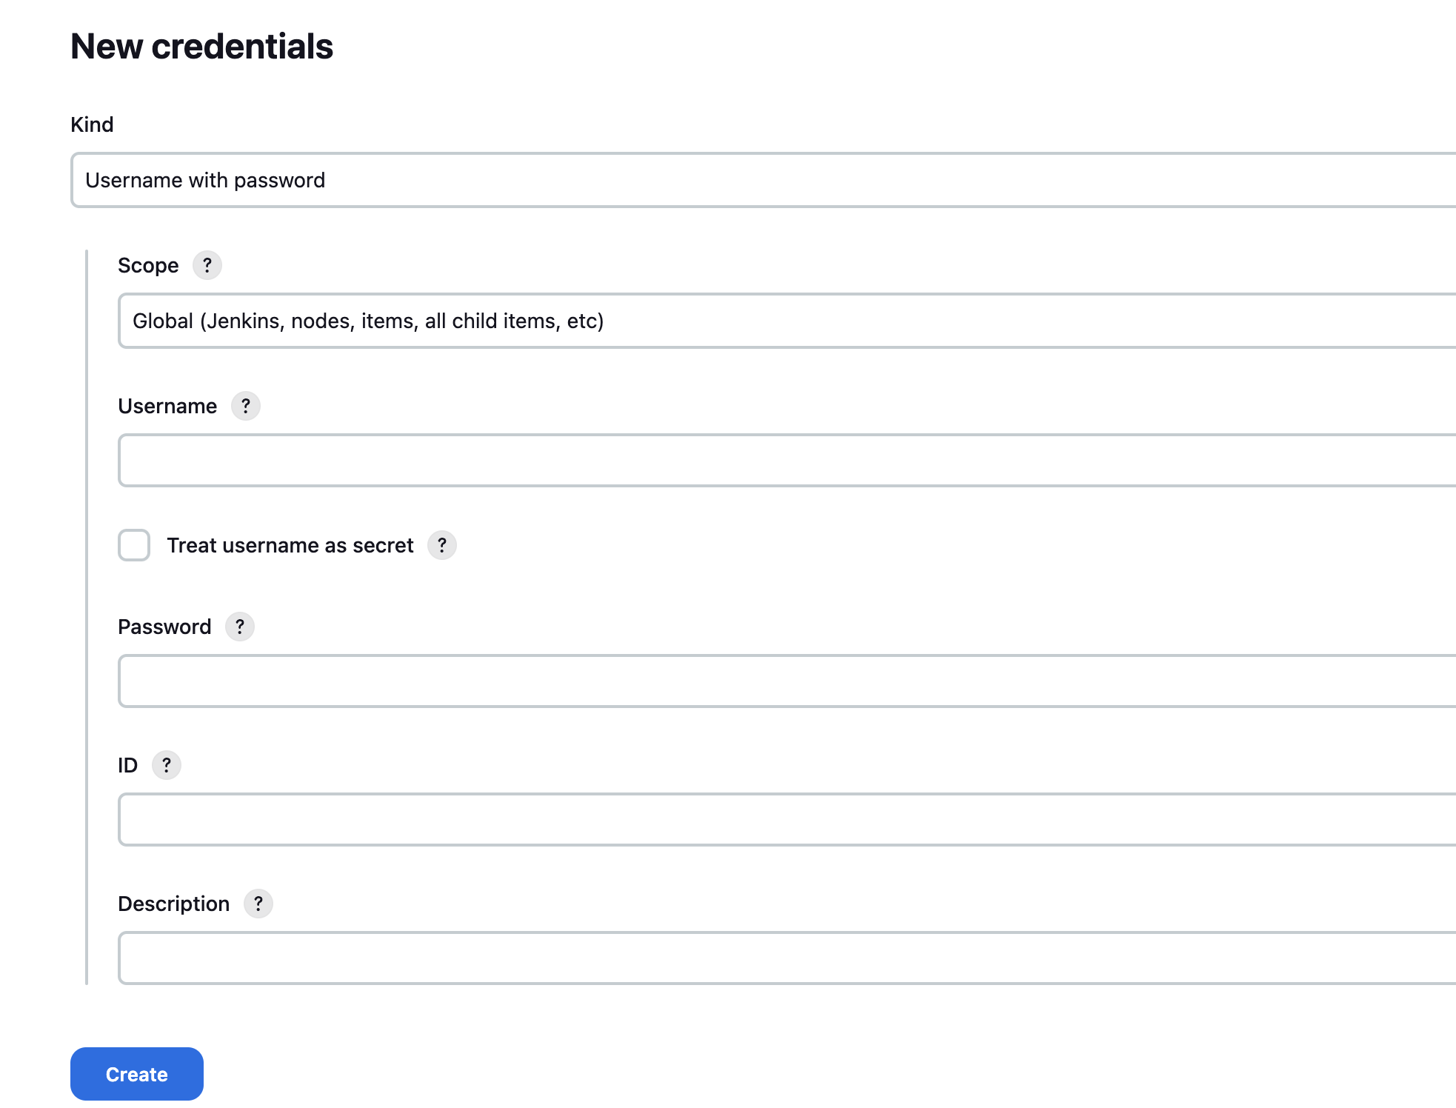Screen dimensions: 1456x1108
Task: Open the Kind dropdown
Action: pos(764,180)
